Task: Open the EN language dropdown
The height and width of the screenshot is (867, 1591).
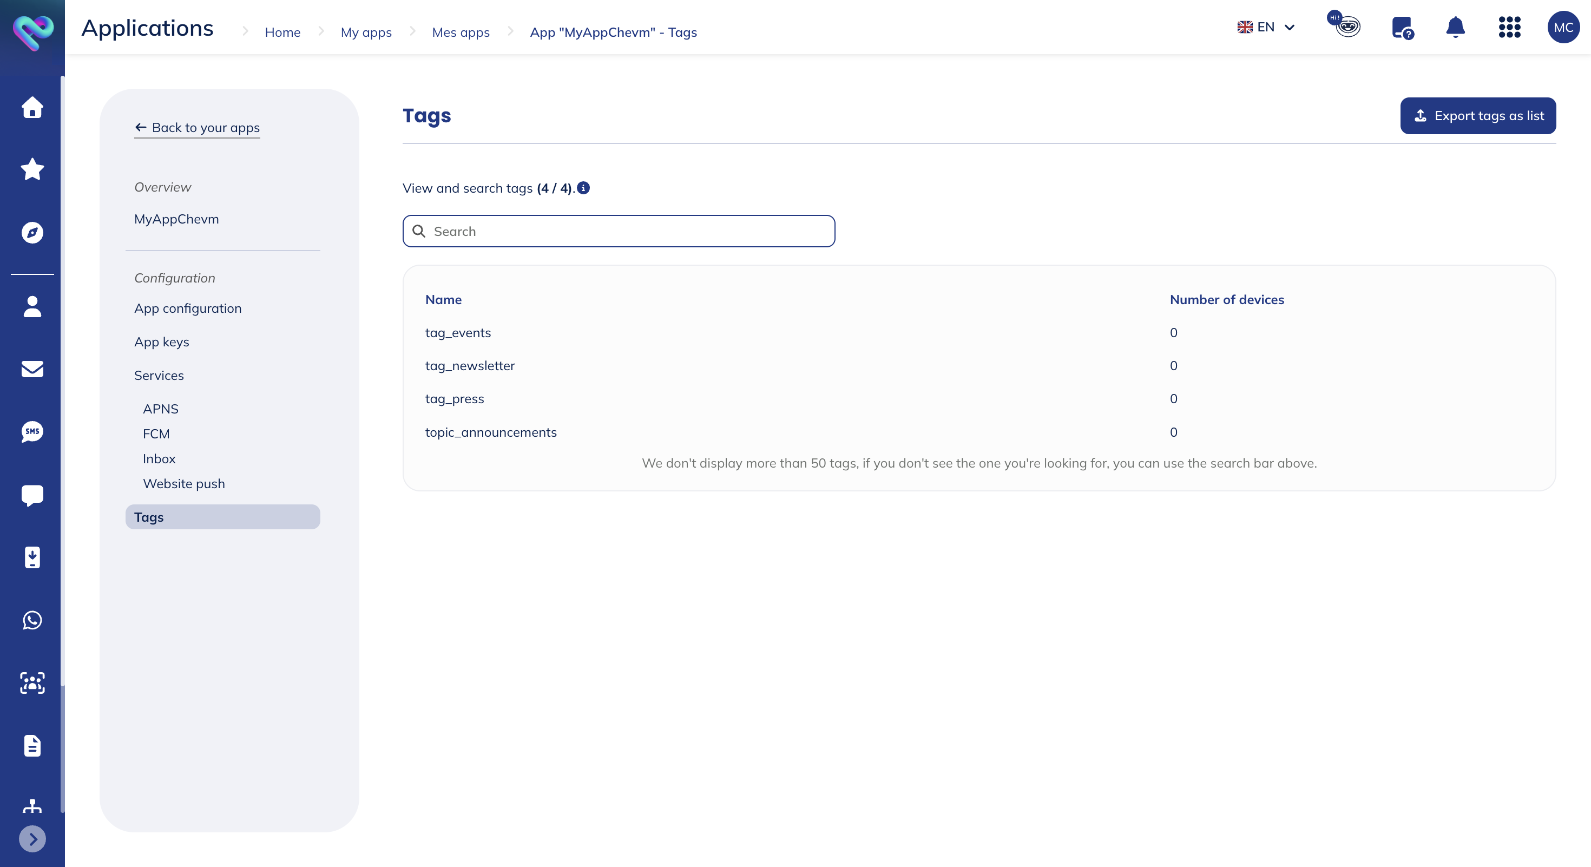Action: point(1266,27)
